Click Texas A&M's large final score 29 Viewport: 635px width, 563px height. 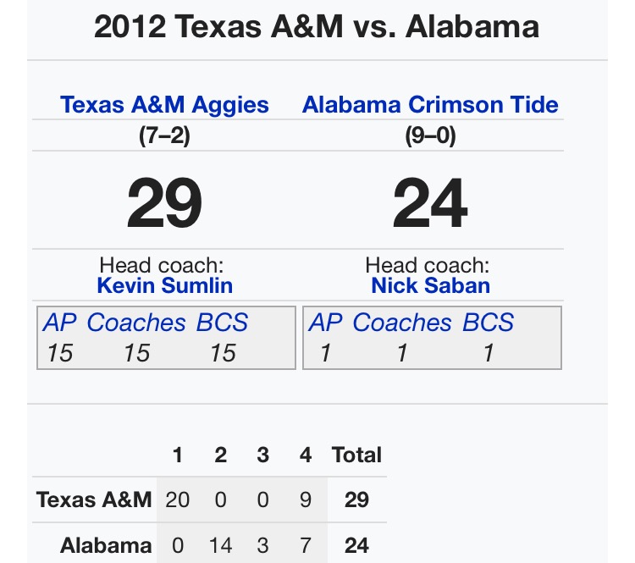pos(164,204)
